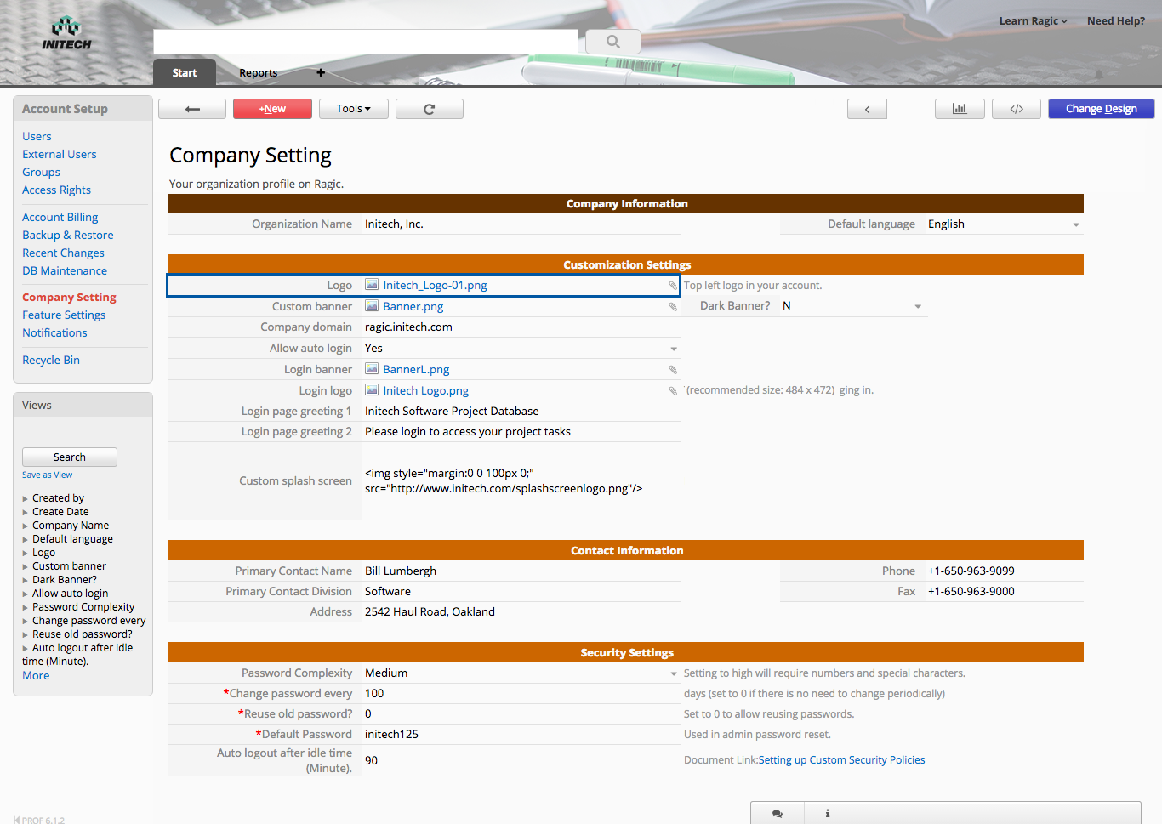Click the Change Design button
The width and height of the screenshot is (1162, 824).
[1101, 109]
